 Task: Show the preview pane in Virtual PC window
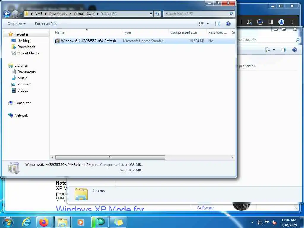pyautogui.click(x=218, y=24)
